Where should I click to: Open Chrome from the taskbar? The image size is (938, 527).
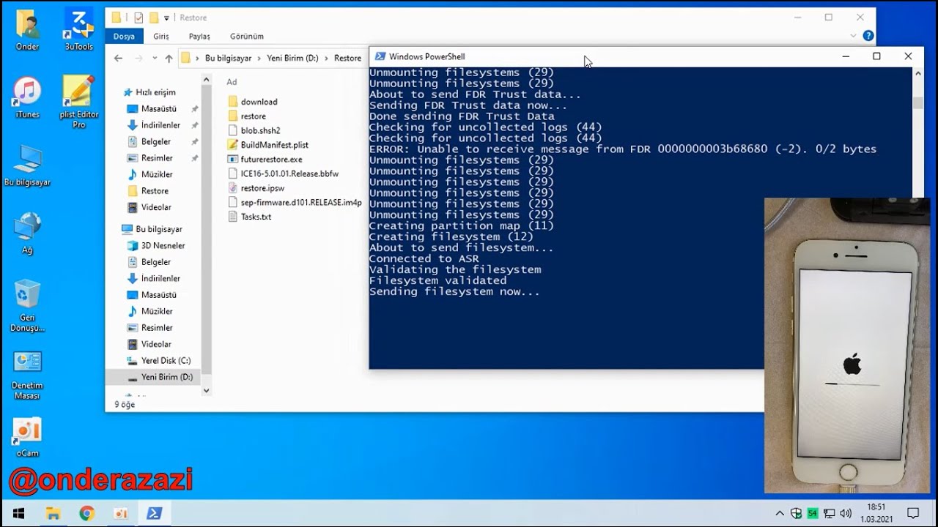pyautogui.click(x=86, y=513)
